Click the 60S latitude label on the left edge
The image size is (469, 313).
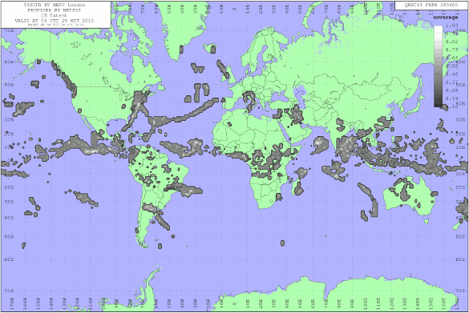[x=9, y=259]
